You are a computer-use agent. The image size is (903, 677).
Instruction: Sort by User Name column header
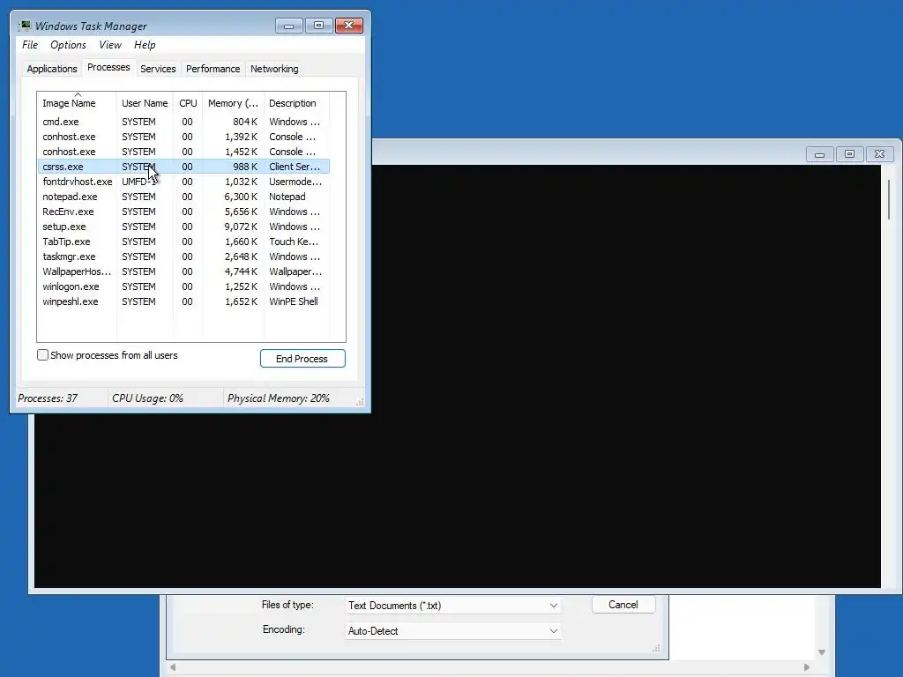(x=145, y=103)
